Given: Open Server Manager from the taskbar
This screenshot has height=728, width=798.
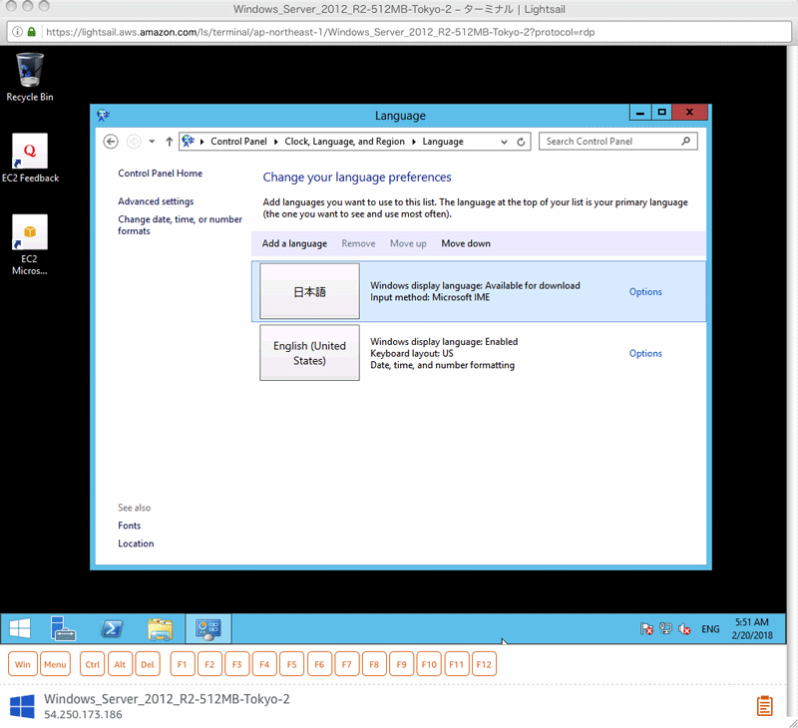Looking at the screenshot, I should pos(63,629).
